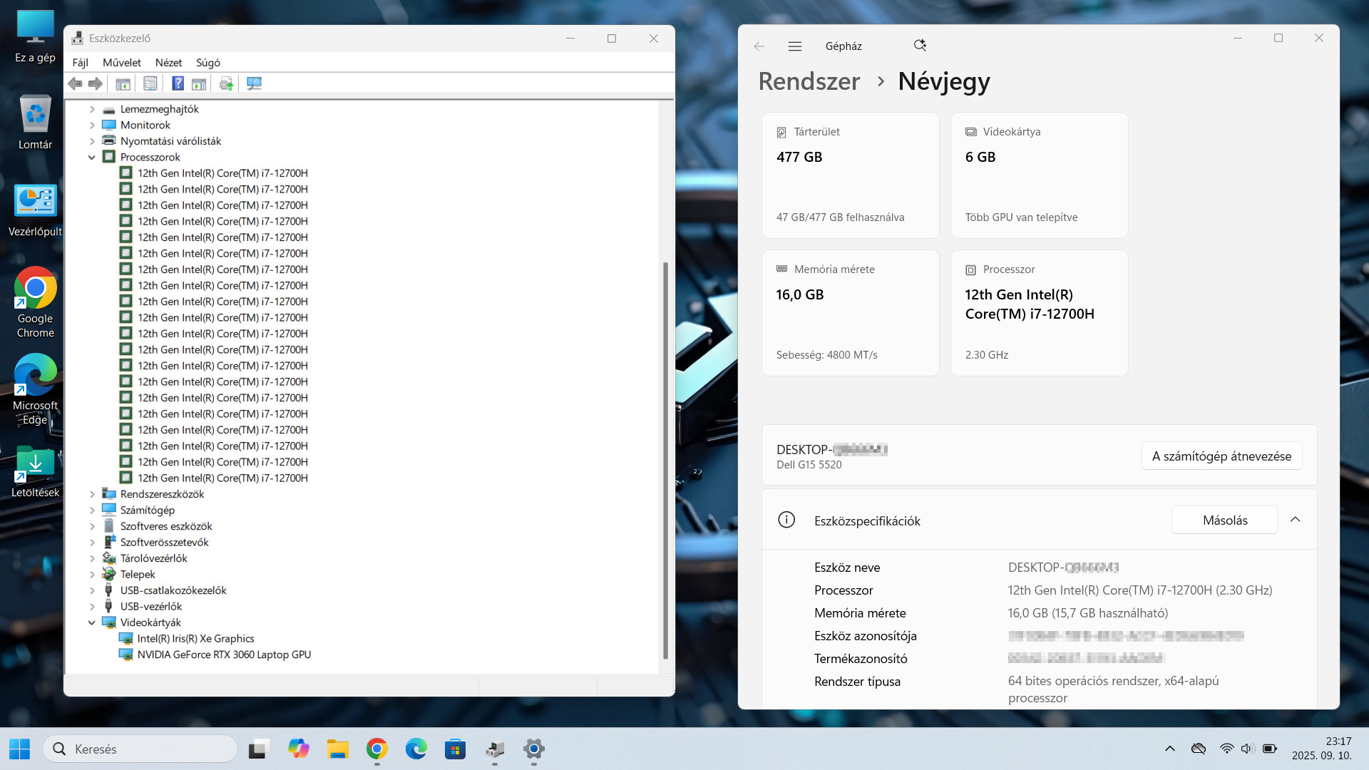
Task: Click the Update driver toolbar icon
Action: 226,84
